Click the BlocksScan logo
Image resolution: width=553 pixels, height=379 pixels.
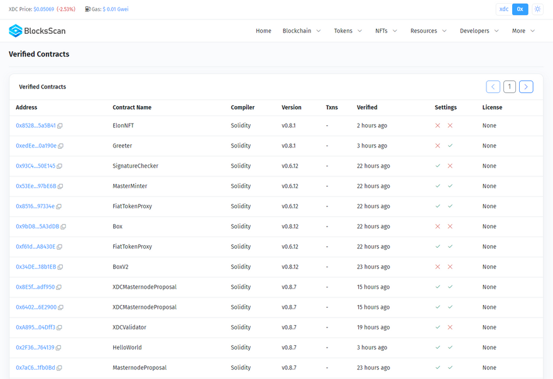pyautogui.click(x=37, y=31)
